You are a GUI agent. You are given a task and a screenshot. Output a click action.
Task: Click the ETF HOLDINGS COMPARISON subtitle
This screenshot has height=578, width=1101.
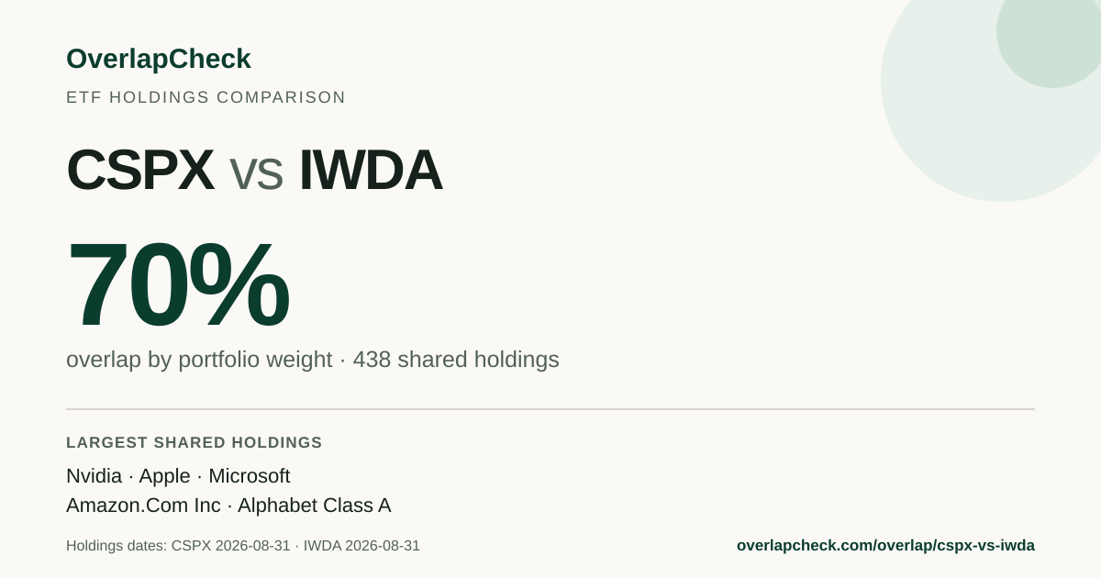pos(206,97)
